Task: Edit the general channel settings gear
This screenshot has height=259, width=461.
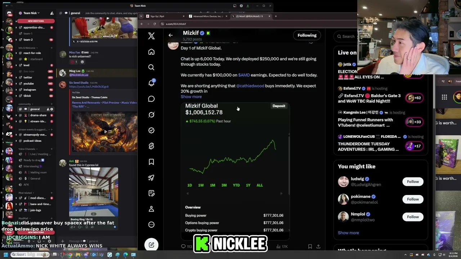Action: (52, 109)
